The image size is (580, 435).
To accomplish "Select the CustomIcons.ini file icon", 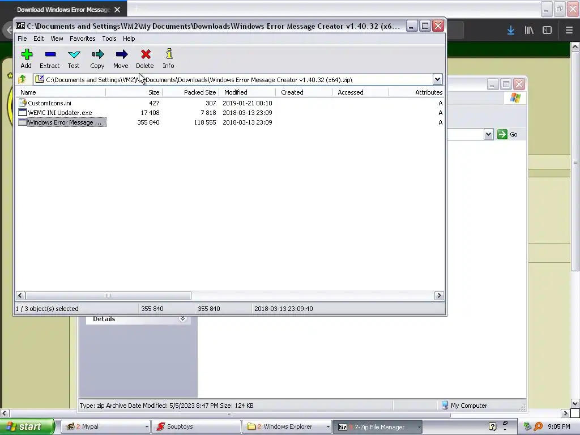I will point(22,103).
